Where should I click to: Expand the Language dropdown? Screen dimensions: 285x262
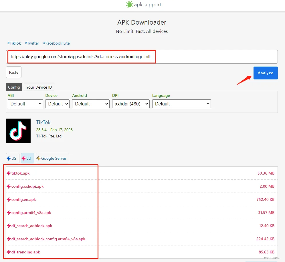[x=181, y=104]
